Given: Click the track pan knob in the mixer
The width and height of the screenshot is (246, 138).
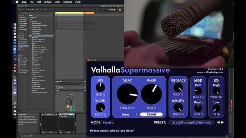Looking at the screenshot, I should (x=68, y=103).
